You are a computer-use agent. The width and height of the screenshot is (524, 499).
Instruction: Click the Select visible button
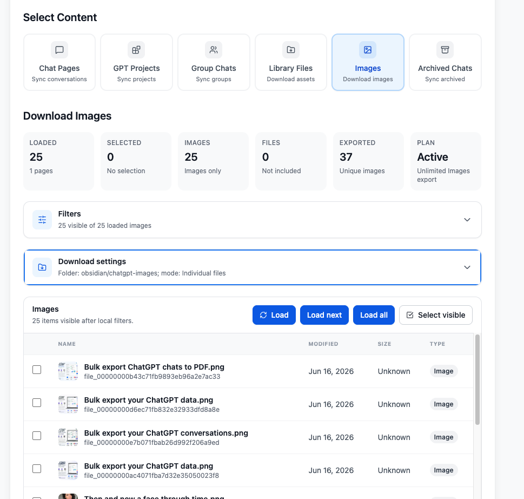click(435, 315)
